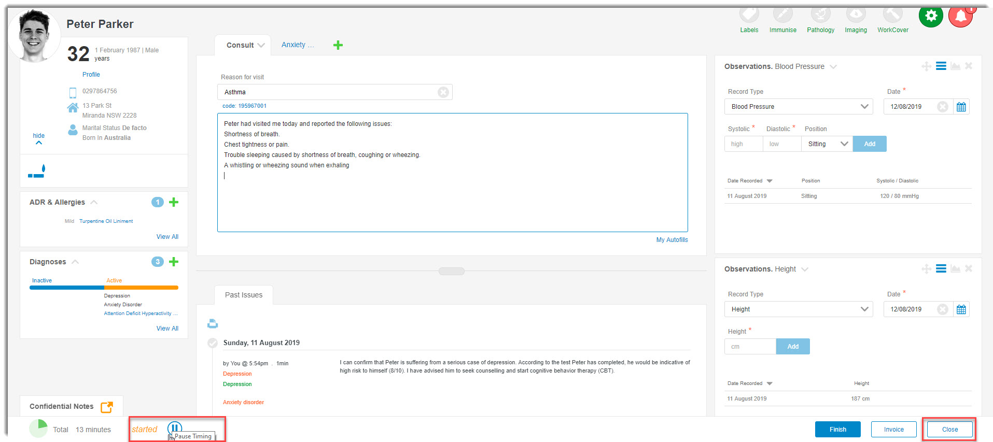The height and width of the screenshot is (442, 993).
Task: Pause the consult timing
Action: point(174,428)
